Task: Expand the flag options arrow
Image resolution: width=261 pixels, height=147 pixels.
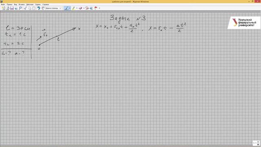Action: (100, 8)
